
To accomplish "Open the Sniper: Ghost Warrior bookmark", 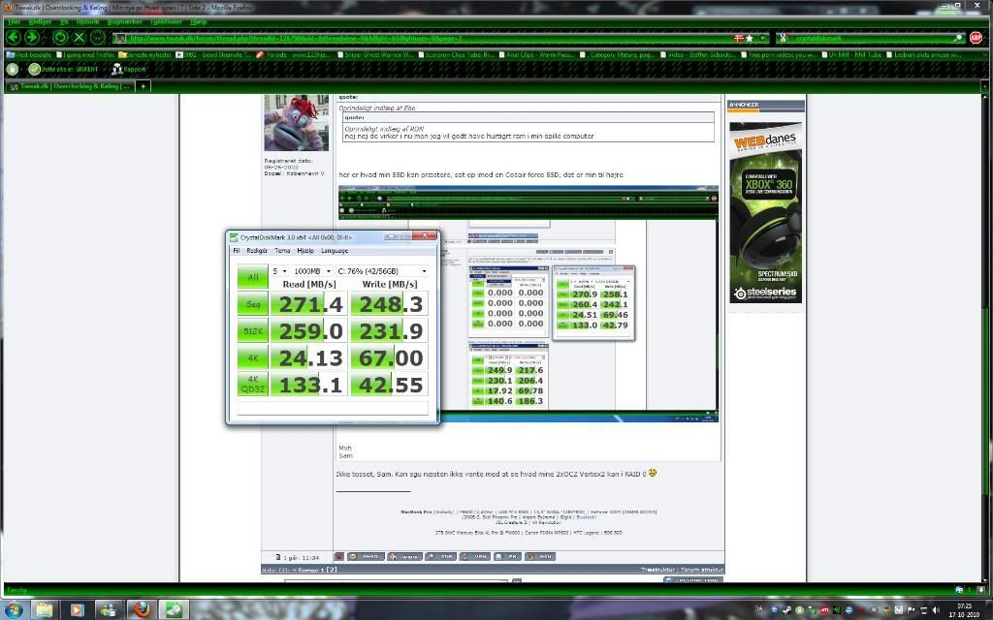I will pos(375,54).
